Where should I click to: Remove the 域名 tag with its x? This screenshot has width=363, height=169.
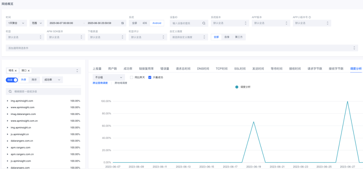coord(15,71)
